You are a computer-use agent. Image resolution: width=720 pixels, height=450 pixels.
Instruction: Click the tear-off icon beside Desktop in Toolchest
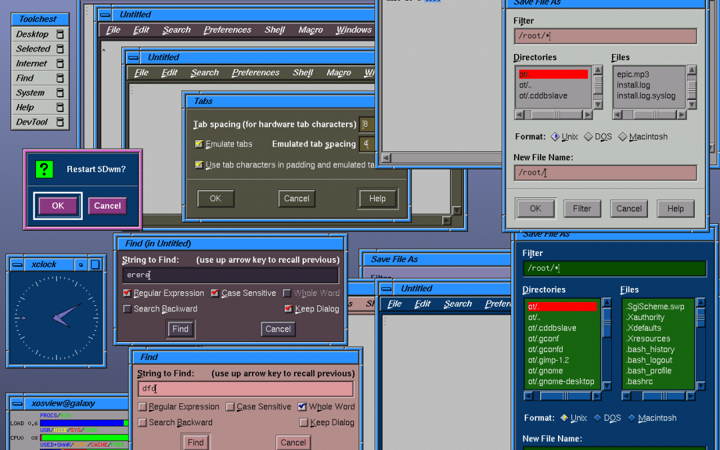[60, 34]
